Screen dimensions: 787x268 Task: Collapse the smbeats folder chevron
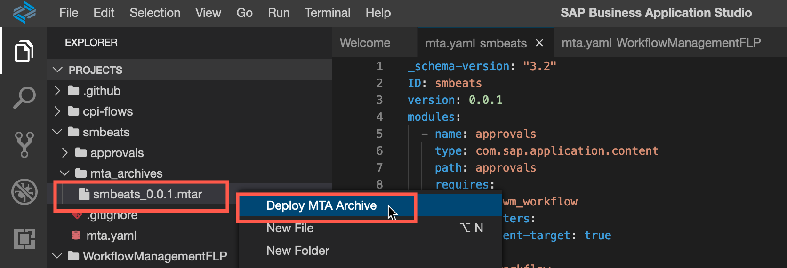point(57,132)
